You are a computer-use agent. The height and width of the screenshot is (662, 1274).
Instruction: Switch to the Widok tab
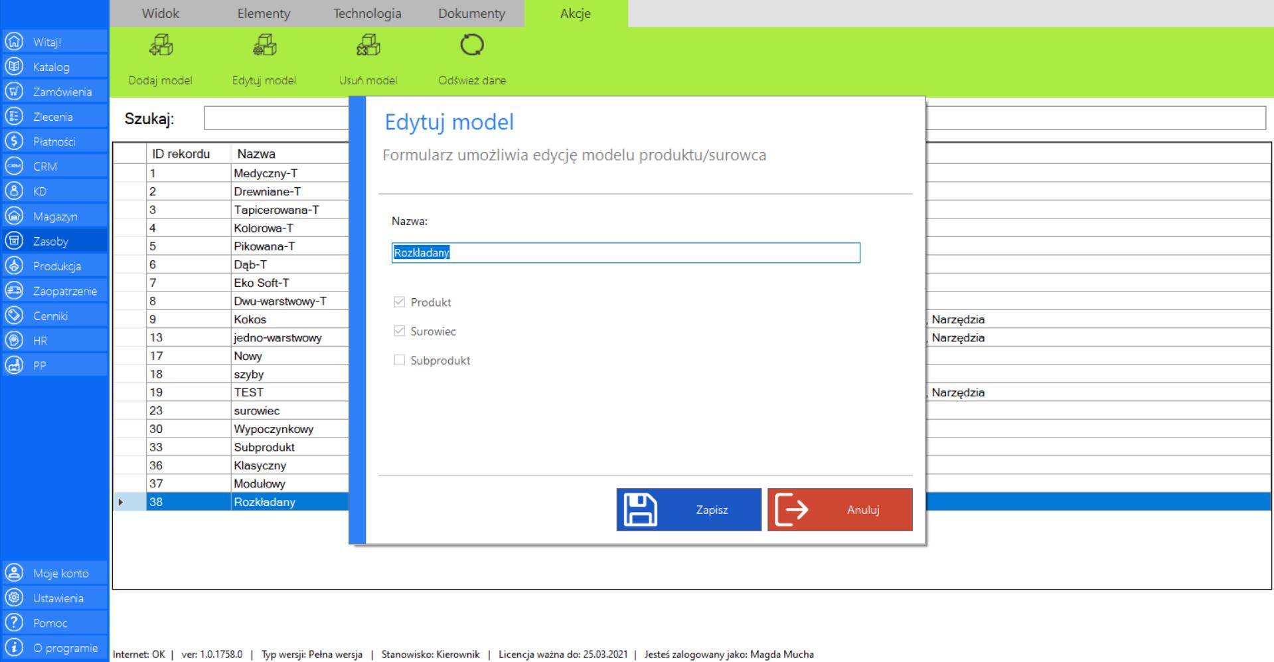coord(160,13)
